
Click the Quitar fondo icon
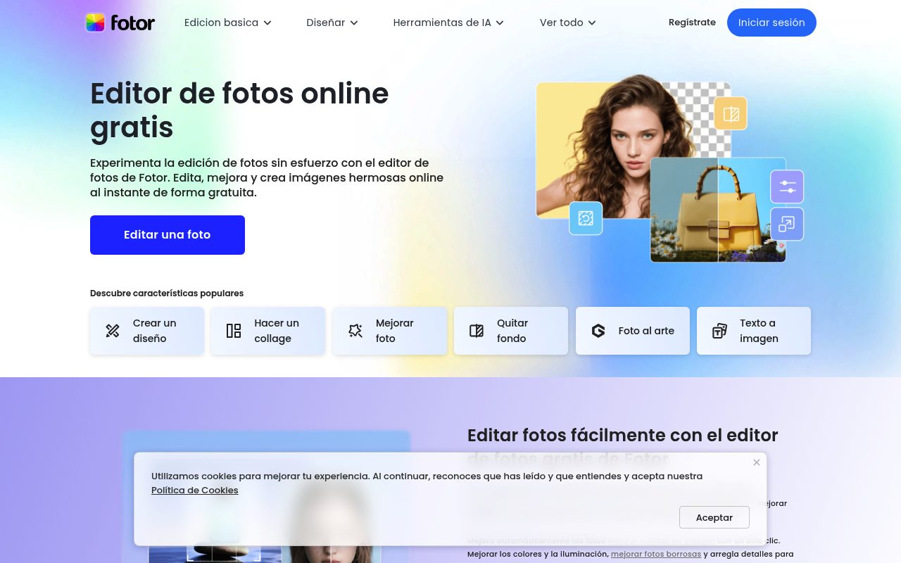click(x=477, y=331)
